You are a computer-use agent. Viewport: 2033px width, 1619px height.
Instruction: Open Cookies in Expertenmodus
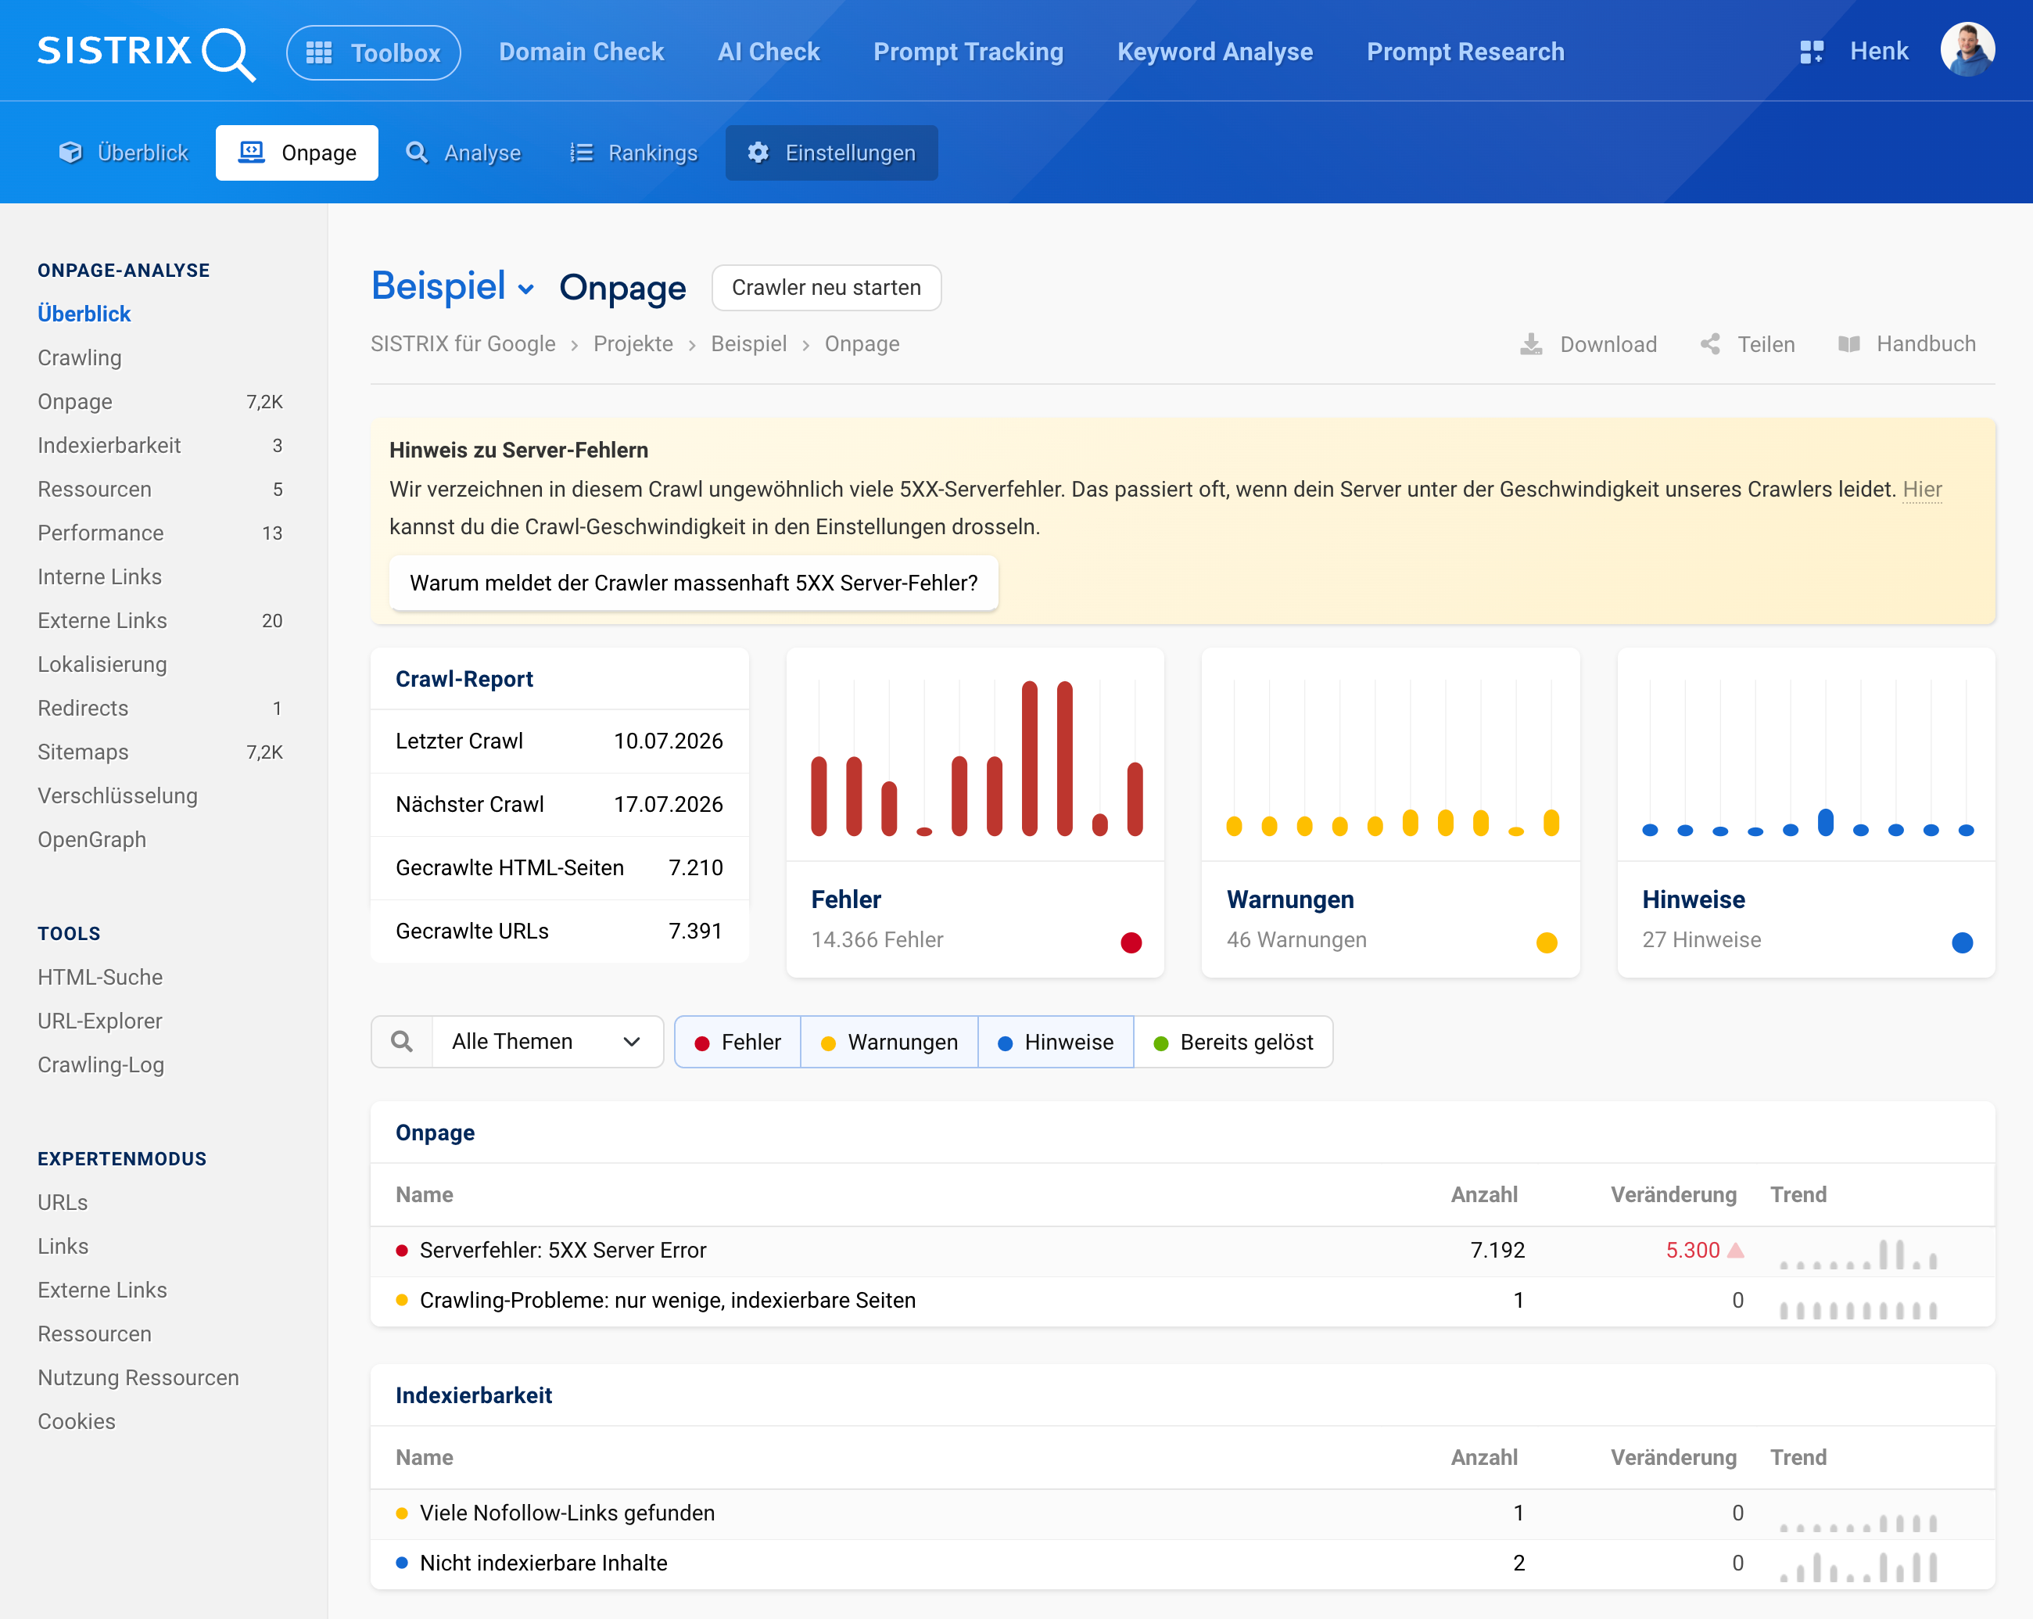coord(77,1421)
